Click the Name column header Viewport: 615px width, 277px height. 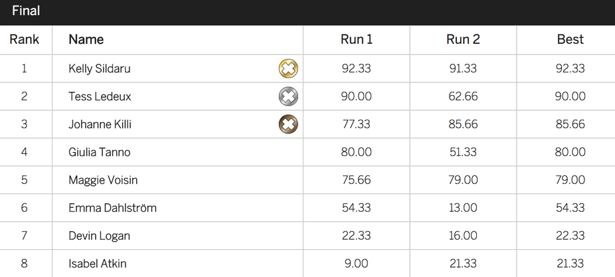86,39
